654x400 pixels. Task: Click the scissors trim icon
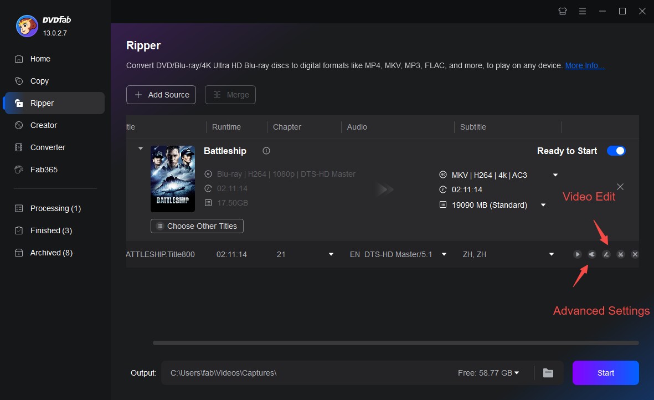[x=620, y=254]
